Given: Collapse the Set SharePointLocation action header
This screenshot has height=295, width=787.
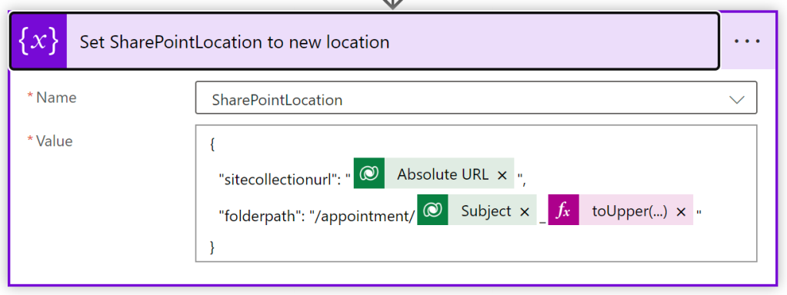Looking at the screenshot, I should (x=365, y=41).
